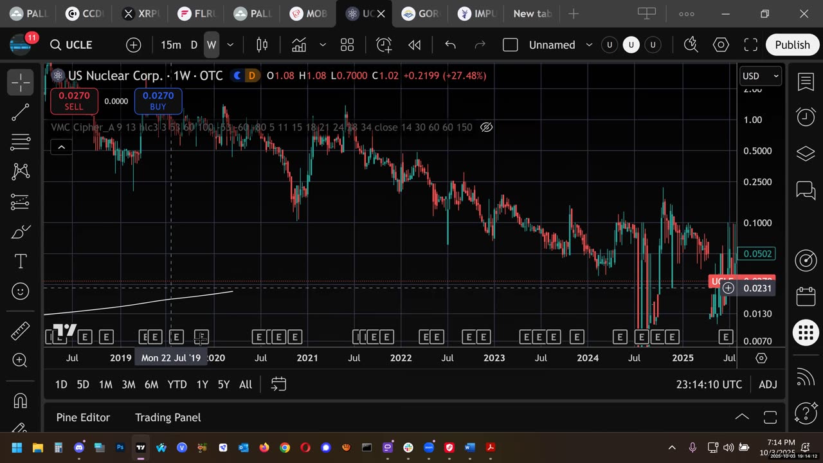
Task: Open the Unnamed layout name menu
Action: 552,44
